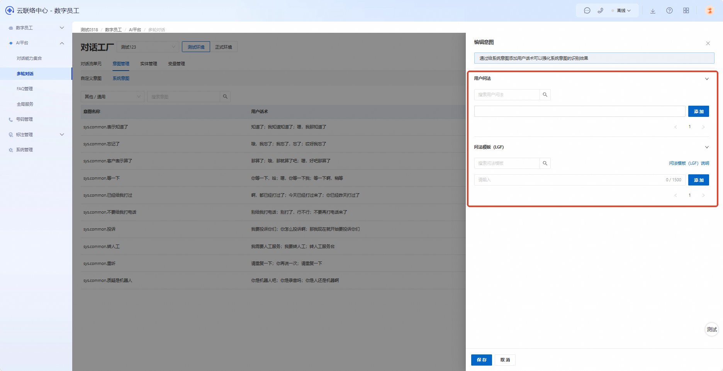
Task: Open the 测试123 dropdown next to 对话工厂
Action: [x=148, y=47]
